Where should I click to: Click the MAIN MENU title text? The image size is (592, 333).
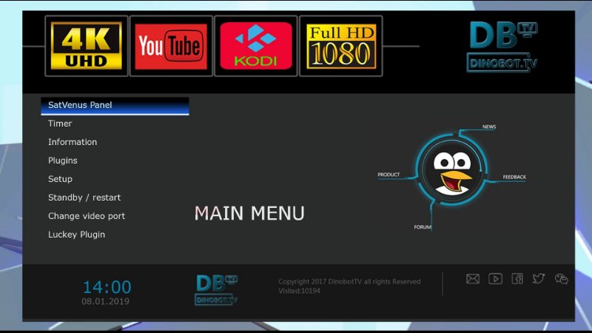(x=249, y=213)
